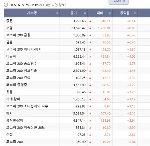Click the change value 52.20
Image resolution: width=150 pixels, height=146 pixels.
(106, 49)
